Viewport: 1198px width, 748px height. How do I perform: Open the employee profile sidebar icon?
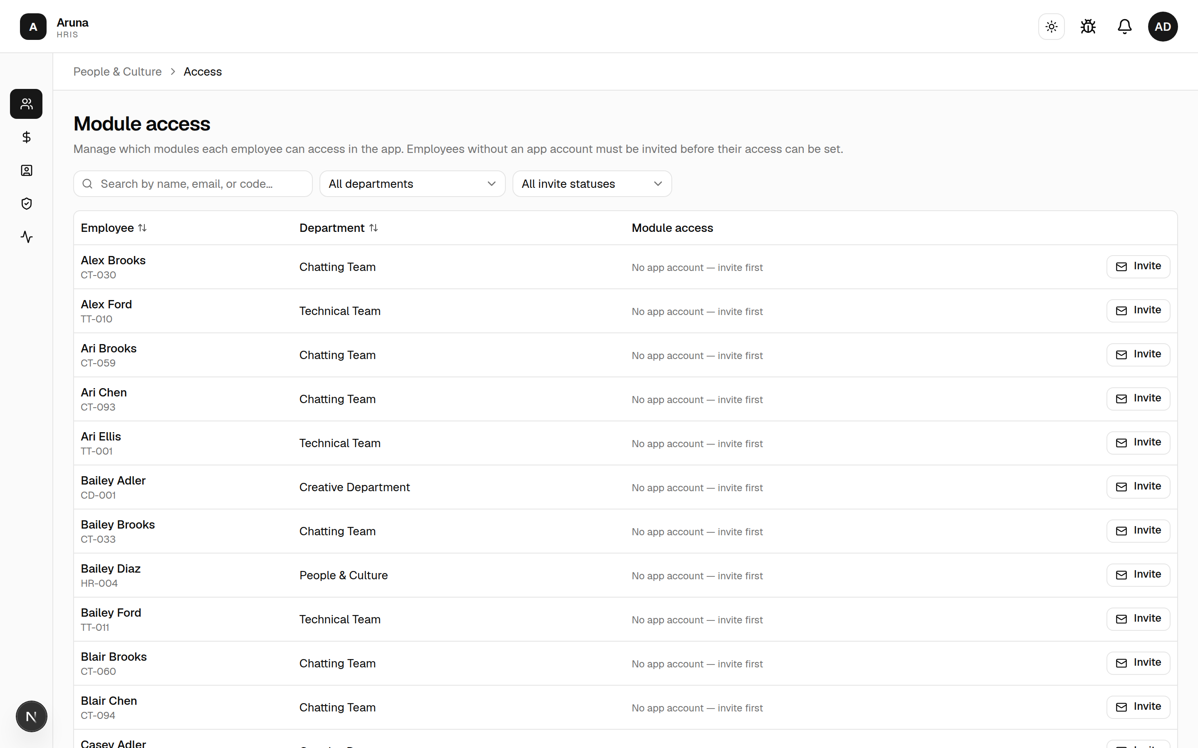(x=26, y=171)
